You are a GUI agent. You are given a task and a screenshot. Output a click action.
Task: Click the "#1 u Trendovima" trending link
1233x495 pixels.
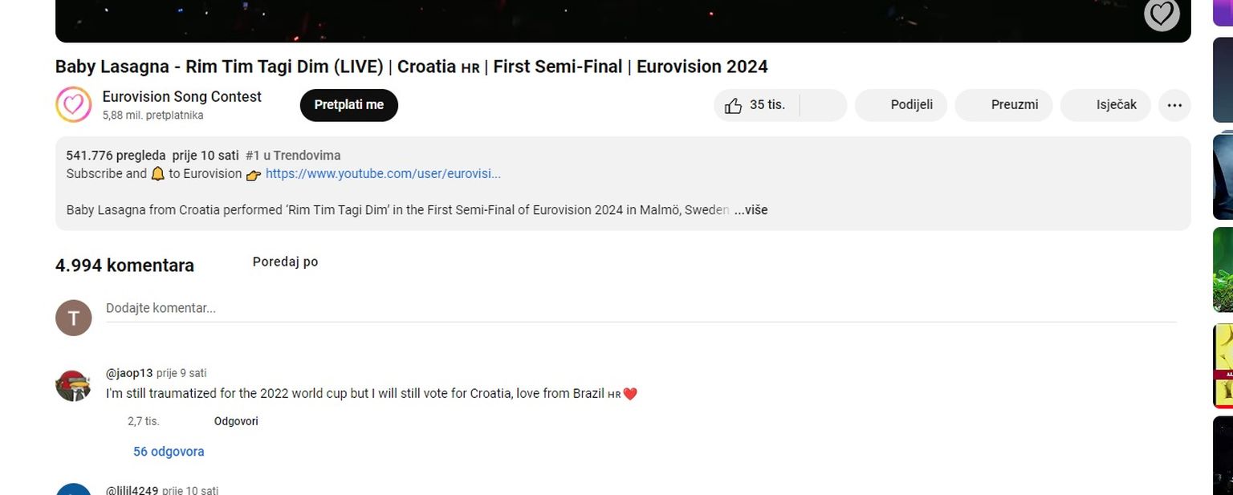293,156
